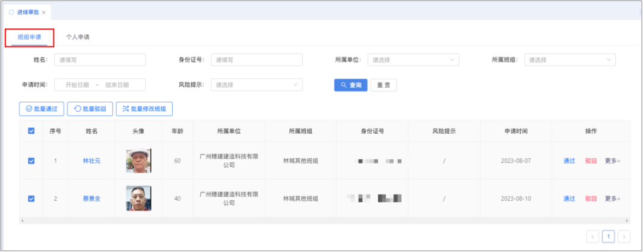
Task: Close the 进场审批 tab
Action: tap(44, 12)
